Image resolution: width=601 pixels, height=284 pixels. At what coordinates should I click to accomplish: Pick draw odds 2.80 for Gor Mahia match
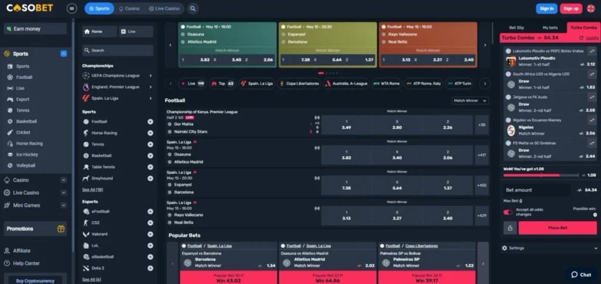pos(397,125)
